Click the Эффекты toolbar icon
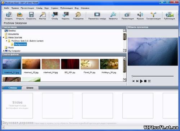 113,15
